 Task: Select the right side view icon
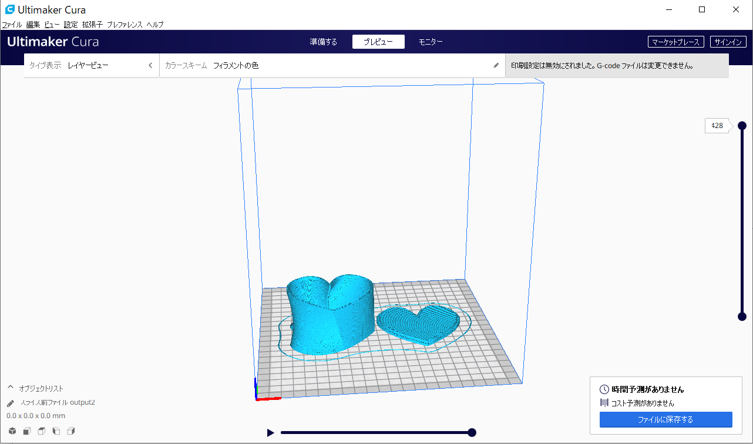coord(70,430)
